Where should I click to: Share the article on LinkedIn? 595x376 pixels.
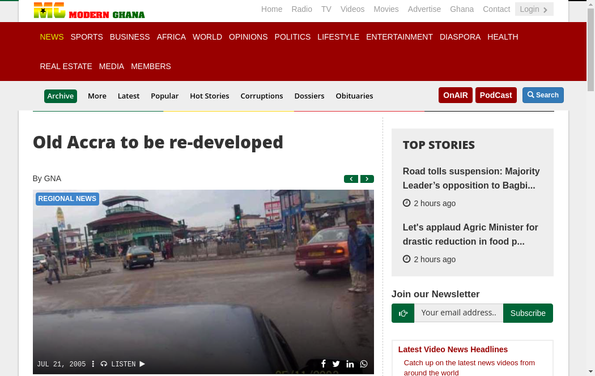tap(350, 364)
